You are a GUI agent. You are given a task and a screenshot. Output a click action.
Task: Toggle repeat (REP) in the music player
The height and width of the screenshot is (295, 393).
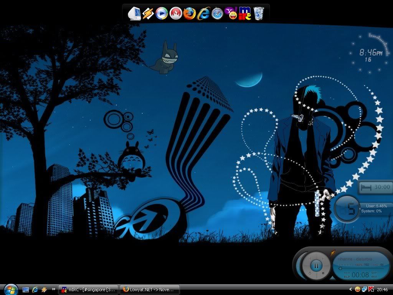374,277
